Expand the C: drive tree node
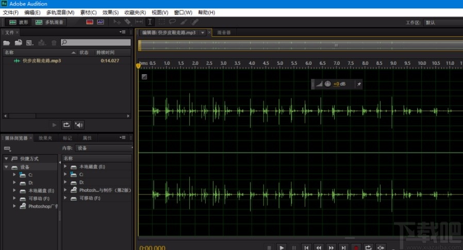This screenshot has width=463, height=250. (15, 175)
